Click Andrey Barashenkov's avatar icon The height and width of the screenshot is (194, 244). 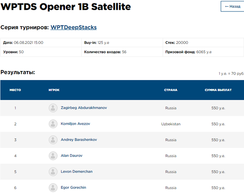click(53, 140)
